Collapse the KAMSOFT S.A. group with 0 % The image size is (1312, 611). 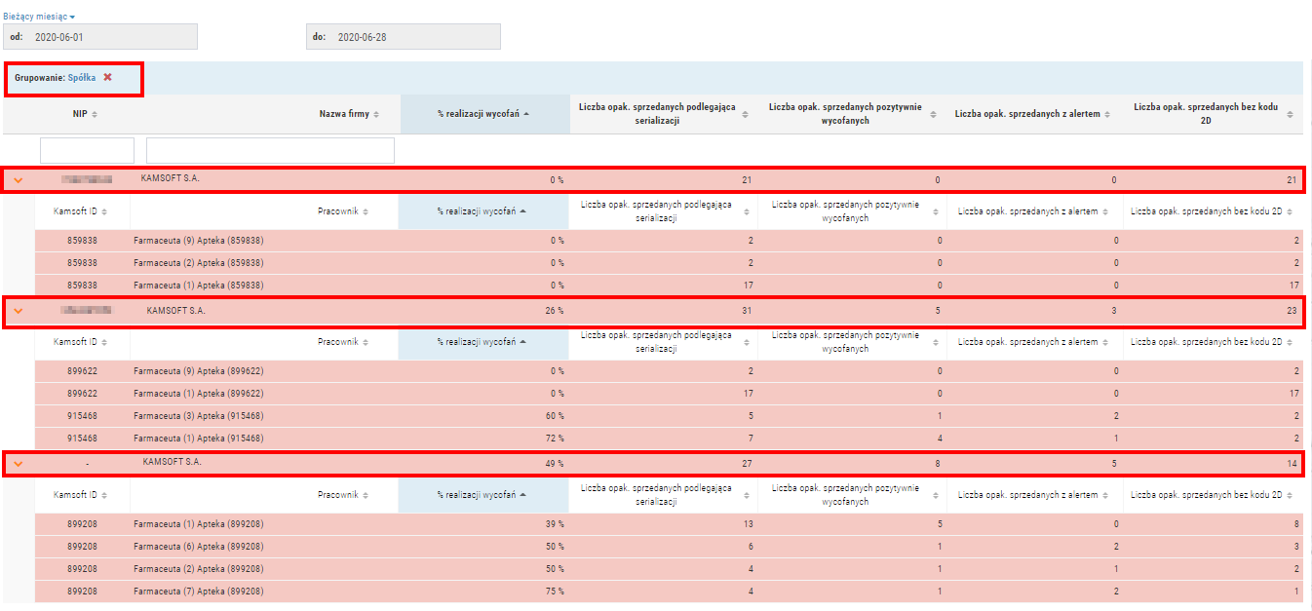click(x=18, y=180)
